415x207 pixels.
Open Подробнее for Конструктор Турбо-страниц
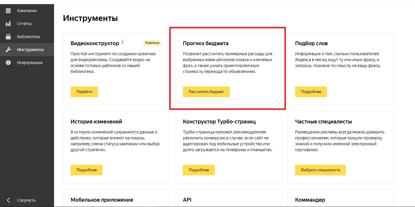click(x=198, y=170)
